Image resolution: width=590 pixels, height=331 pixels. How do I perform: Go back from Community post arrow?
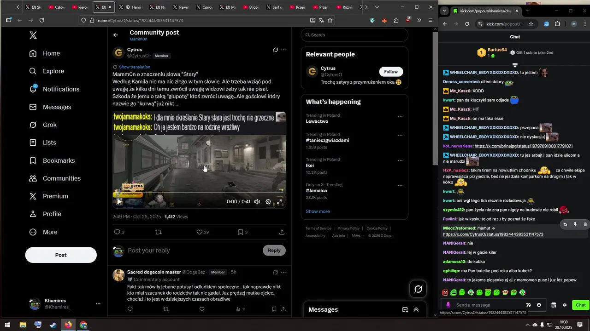pyautogui.click(x=116, y=35)
